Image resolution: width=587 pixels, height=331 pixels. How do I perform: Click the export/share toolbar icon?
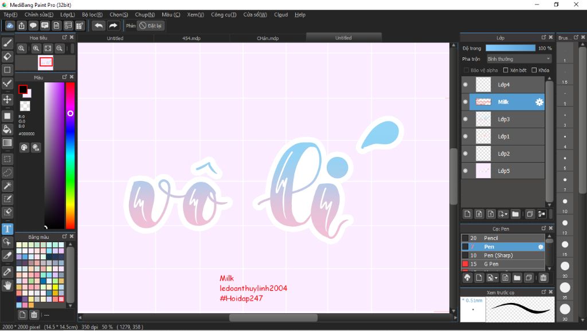pos(22,25)
